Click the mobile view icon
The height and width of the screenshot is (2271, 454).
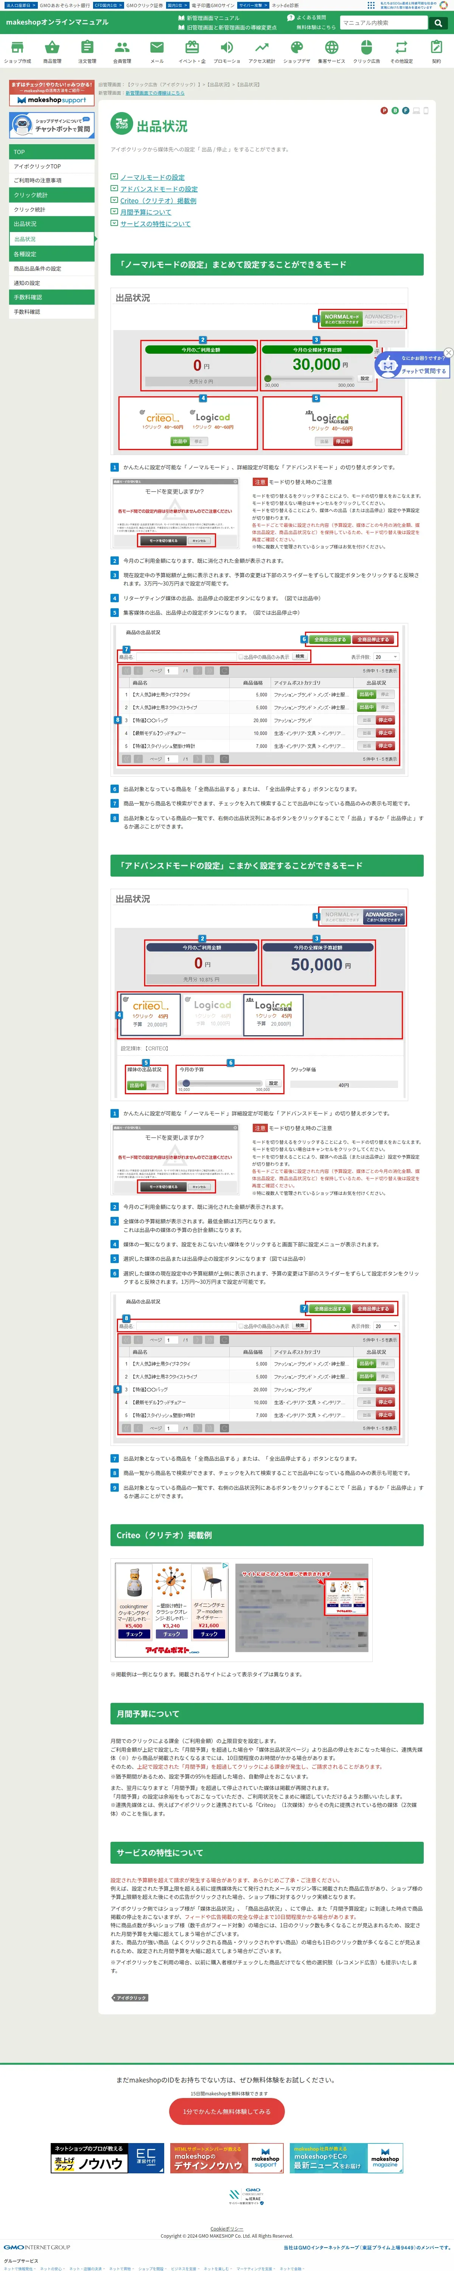(426, 110)
